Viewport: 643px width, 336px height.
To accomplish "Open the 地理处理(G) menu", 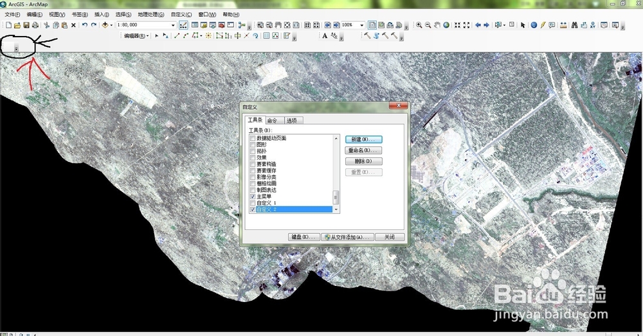I will pos(151,14).
